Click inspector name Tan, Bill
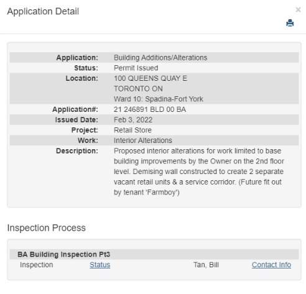This screenshot has width=306, height=294. click(x=206, y=265)
